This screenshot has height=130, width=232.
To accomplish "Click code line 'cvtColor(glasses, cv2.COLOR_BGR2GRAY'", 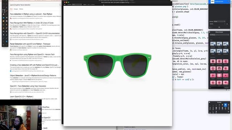I will 190,9.
